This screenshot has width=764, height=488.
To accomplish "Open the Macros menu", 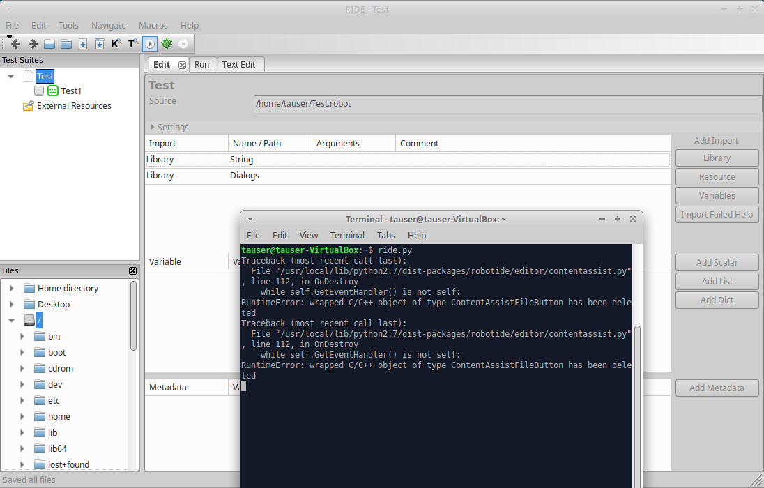I will pyautogui.click(x=153, y=25).
